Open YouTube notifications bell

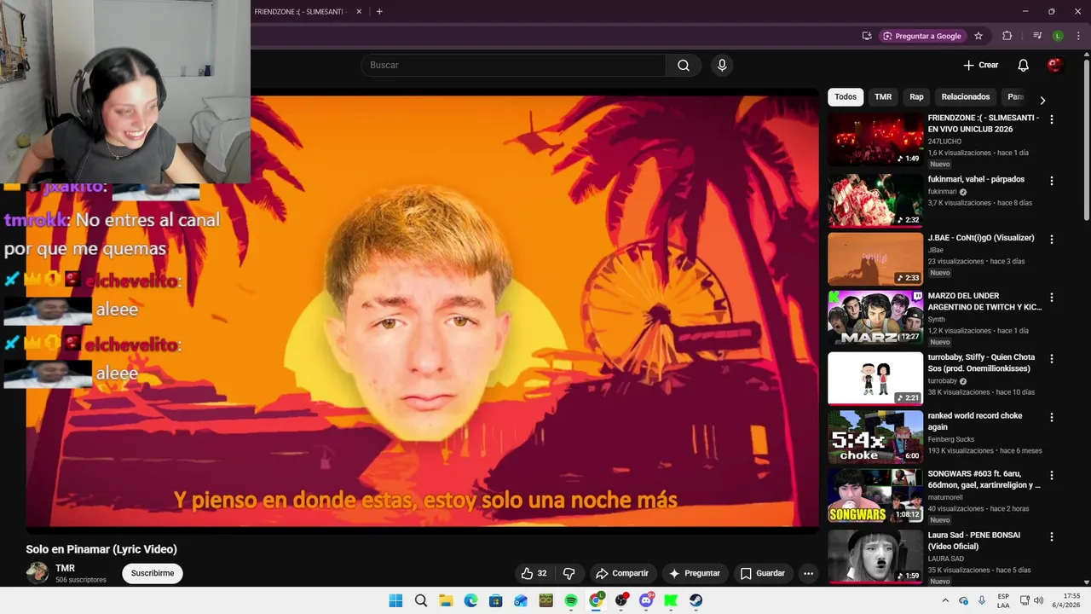pyautogui.click(x=1024, y=66)
